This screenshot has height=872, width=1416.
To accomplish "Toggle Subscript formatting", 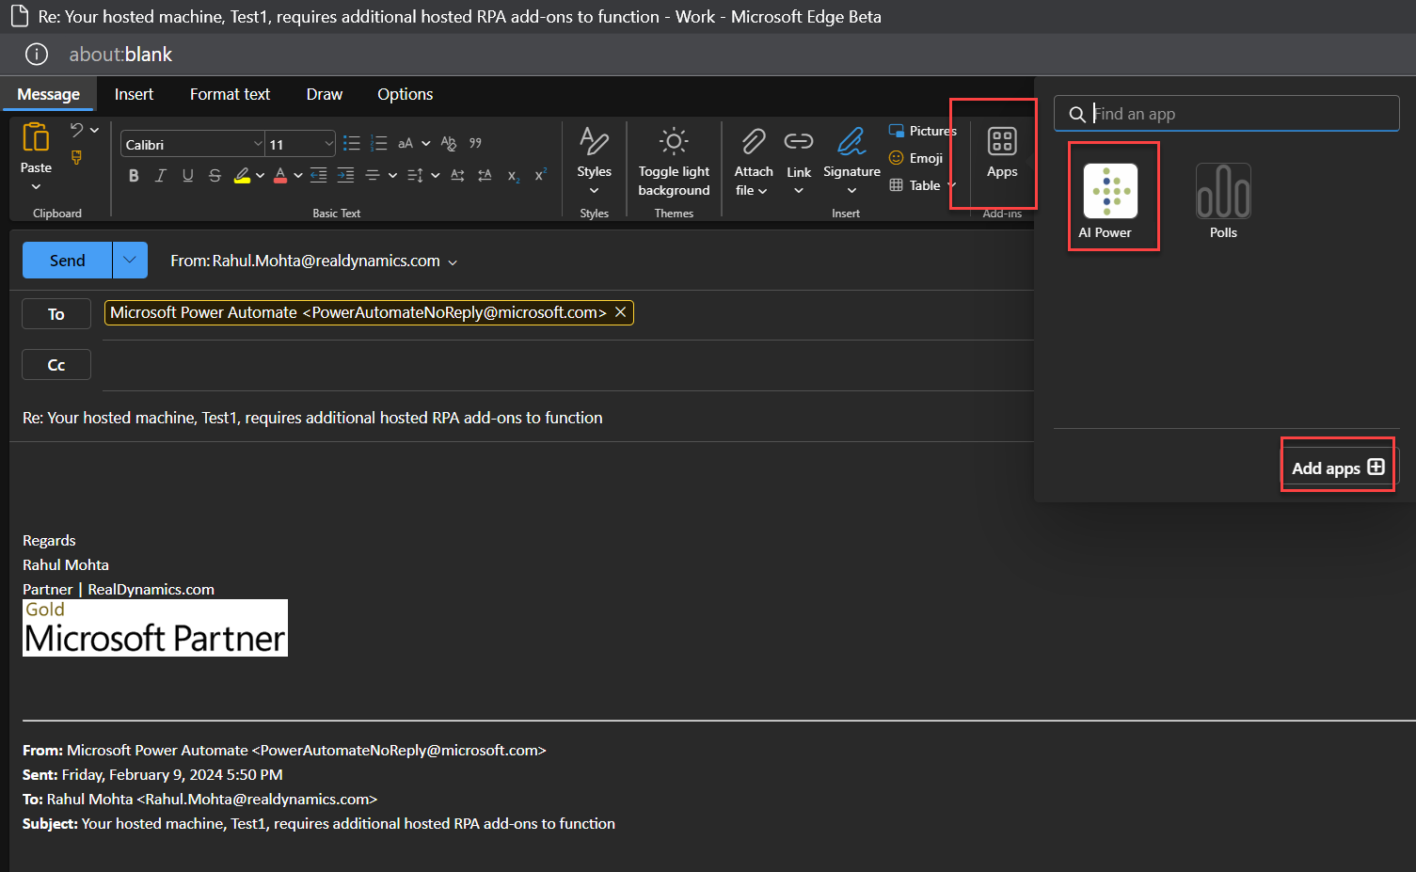I will pos(514,175).
